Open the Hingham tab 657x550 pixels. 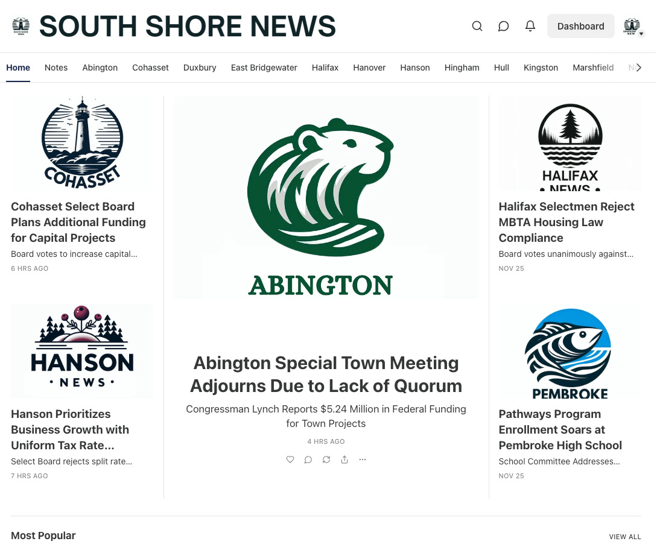[462, 68]
